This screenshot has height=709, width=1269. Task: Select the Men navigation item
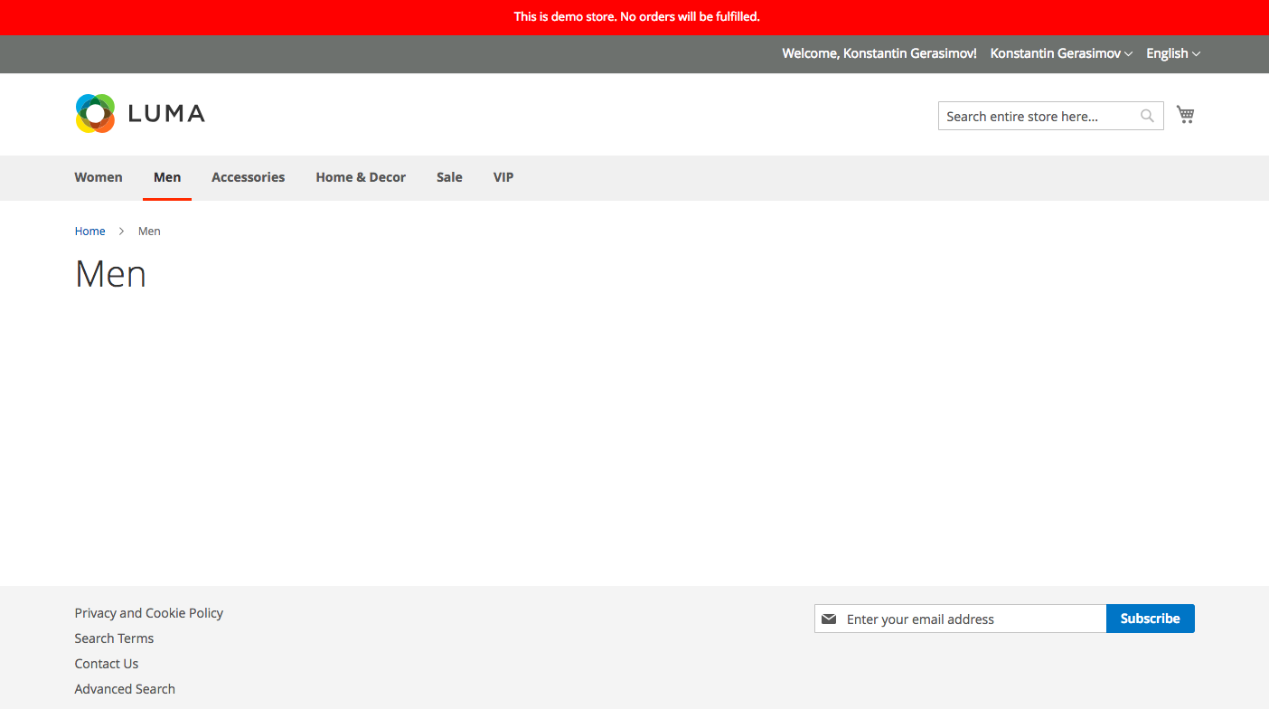[x=167, y=177]
